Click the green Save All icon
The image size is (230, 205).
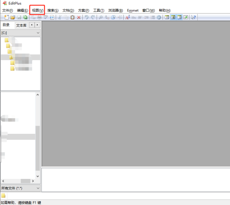(x=25, y=17)
